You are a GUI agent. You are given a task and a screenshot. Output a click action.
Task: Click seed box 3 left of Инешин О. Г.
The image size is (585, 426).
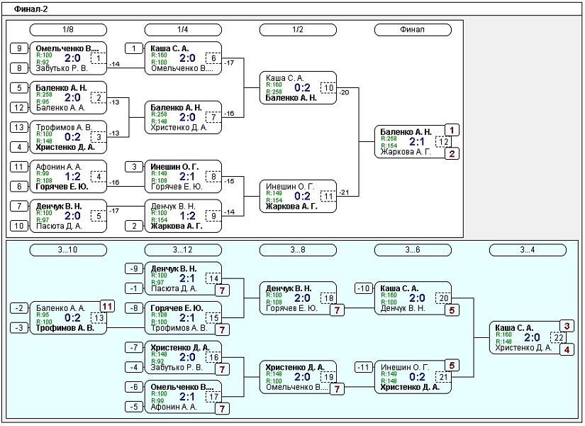[x=134, y=167]
